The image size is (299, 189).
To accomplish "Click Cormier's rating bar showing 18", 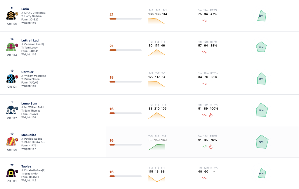I will pos(126,82).
